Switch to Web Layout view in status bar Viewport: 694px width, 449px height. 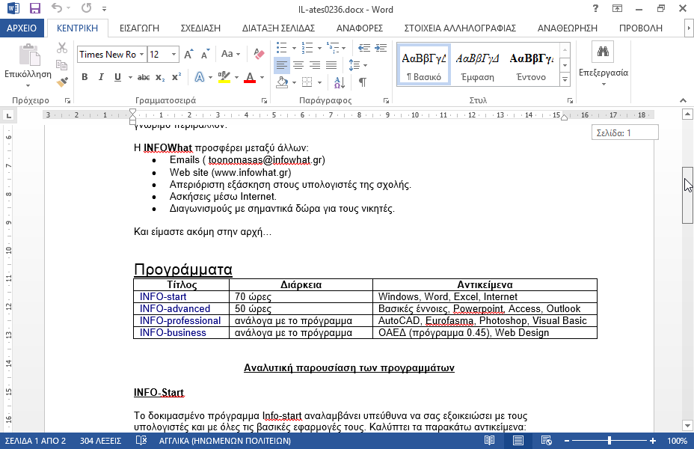(x=546, y=441)
